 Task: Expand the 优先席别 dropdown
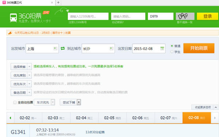[x=21, y=75]
